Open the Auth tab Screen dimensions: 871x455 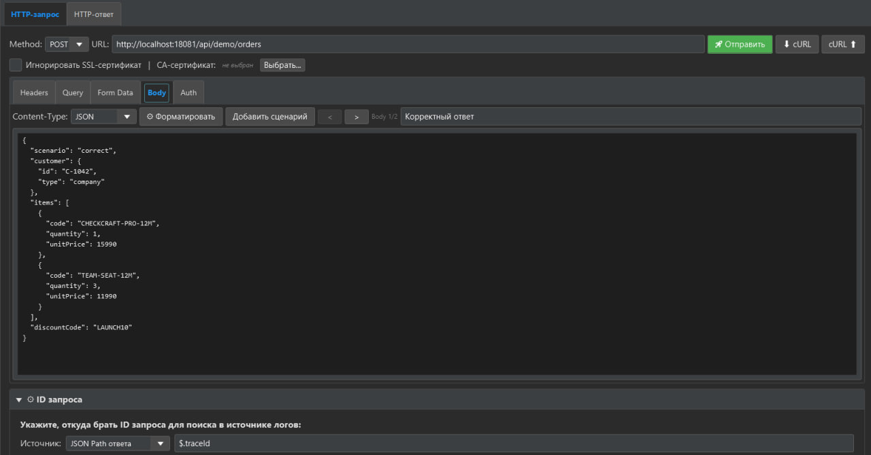tap(188, 92)
